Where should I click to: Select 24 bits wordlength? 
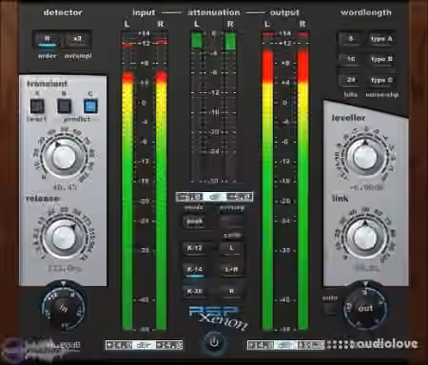click(x=350, y=80)
